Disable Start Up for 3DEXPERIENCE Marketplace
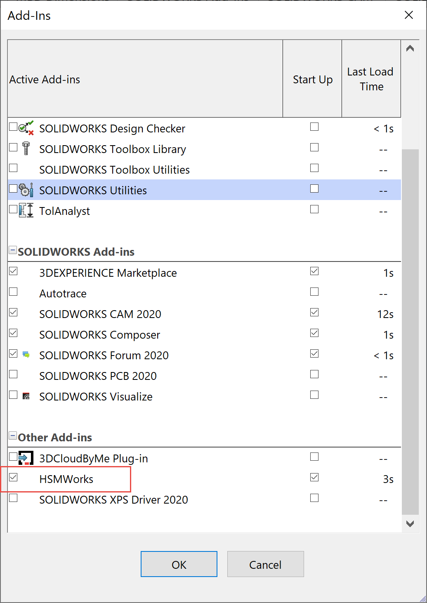This screenshot has height=603, width=427. click(314, 271)
